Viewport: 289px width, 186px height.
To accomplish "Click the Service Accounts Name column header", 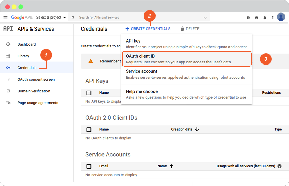I will pos(162,166).
